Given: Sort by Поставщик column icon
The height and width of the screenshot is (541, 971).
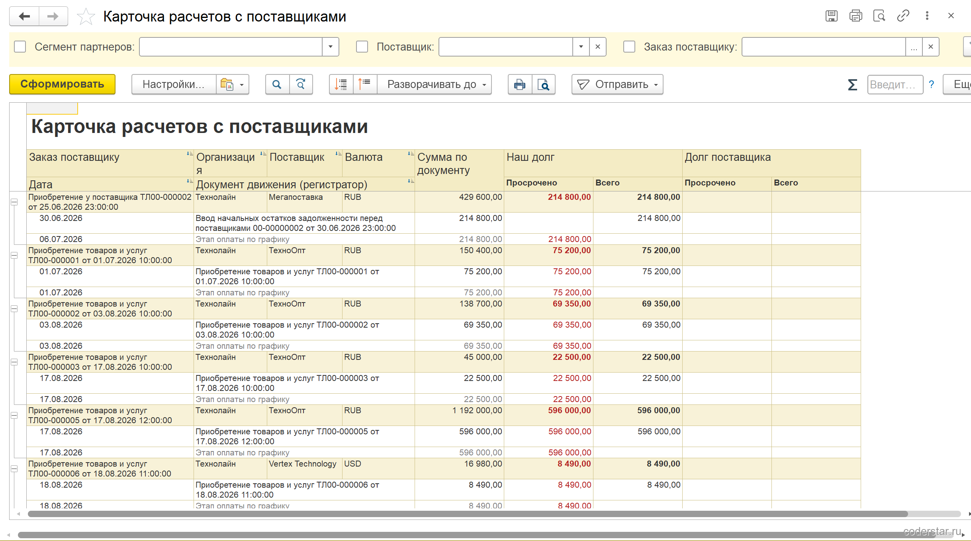Looking at the screenshot, I should tap(339, 154).
